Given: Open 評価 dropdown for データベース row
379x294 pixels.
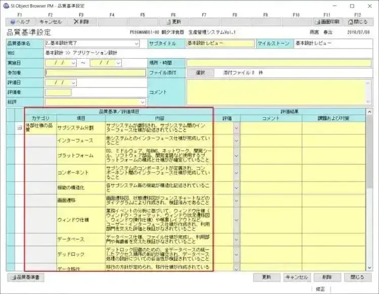Looking at the screenshot, I should 236,239.
